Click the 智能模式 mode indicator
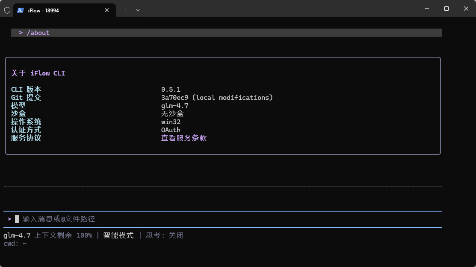The width and height of the screenshot is (476, 267). coord(118,235)
